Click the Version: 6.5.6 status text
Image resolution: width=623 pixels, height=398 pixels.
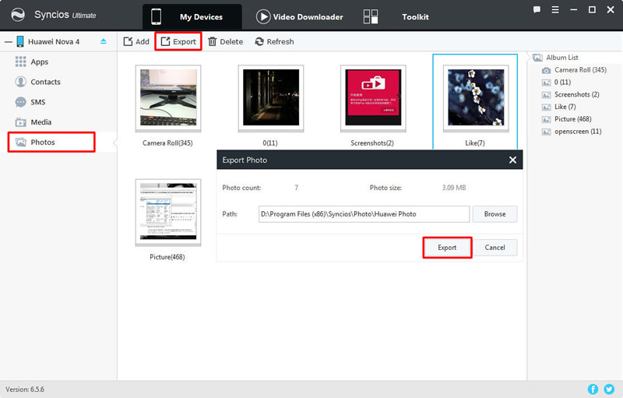coord(25,389)
